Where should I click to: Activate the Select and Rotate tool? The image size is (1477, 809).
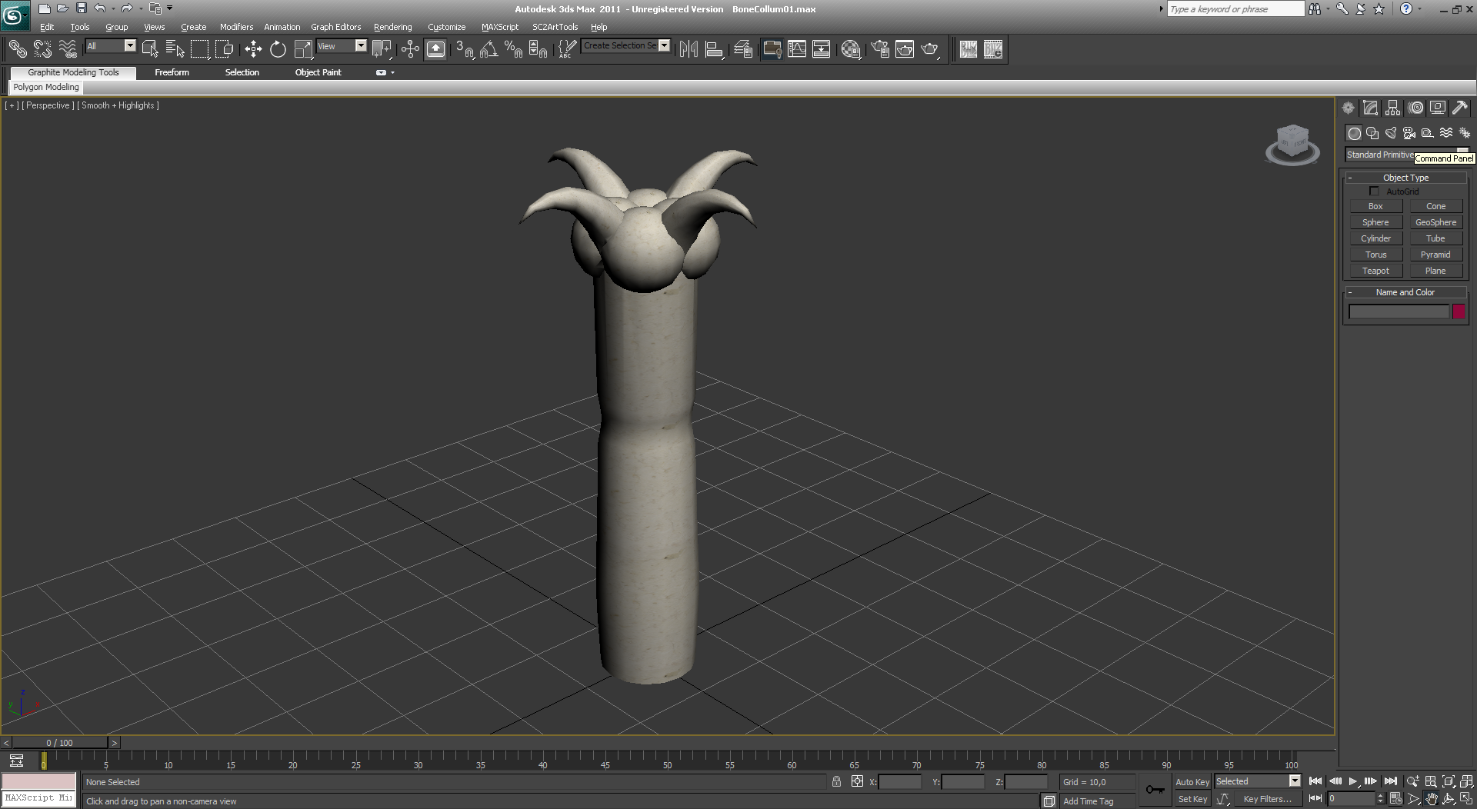click(x=278, y=49)
